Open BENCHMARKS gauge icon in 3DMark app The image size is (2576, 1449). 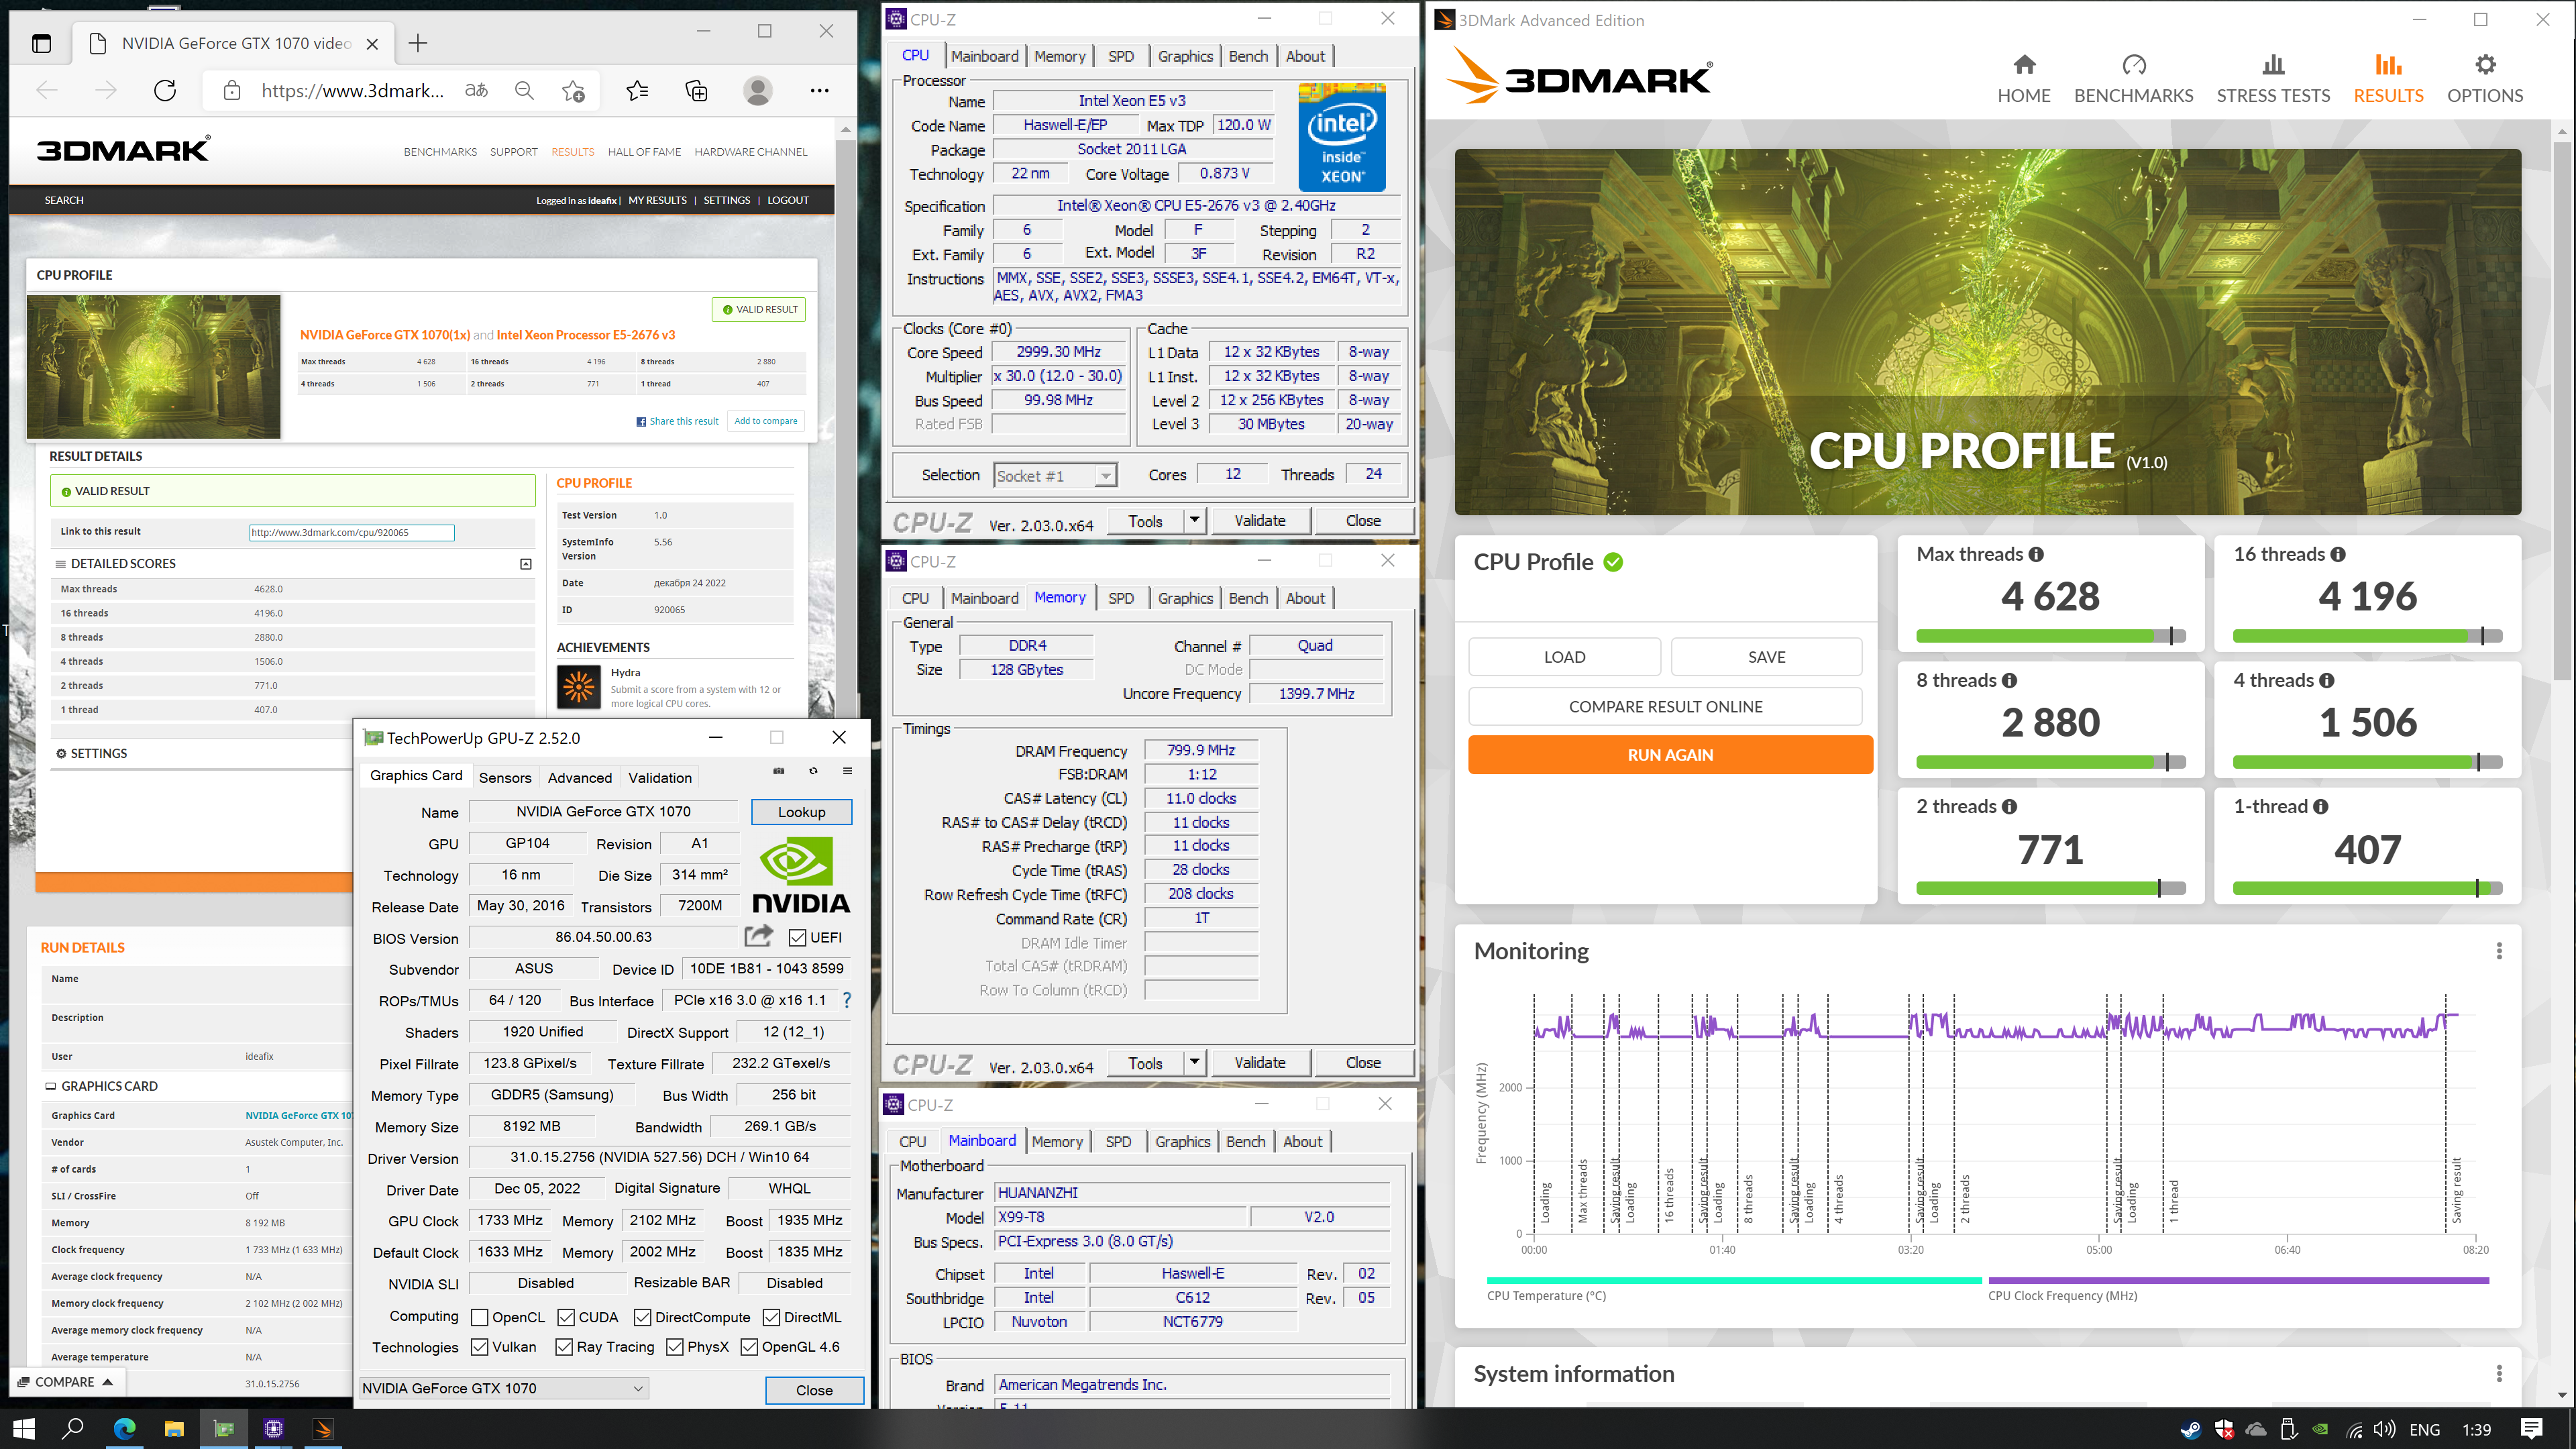coord(2133,65)
